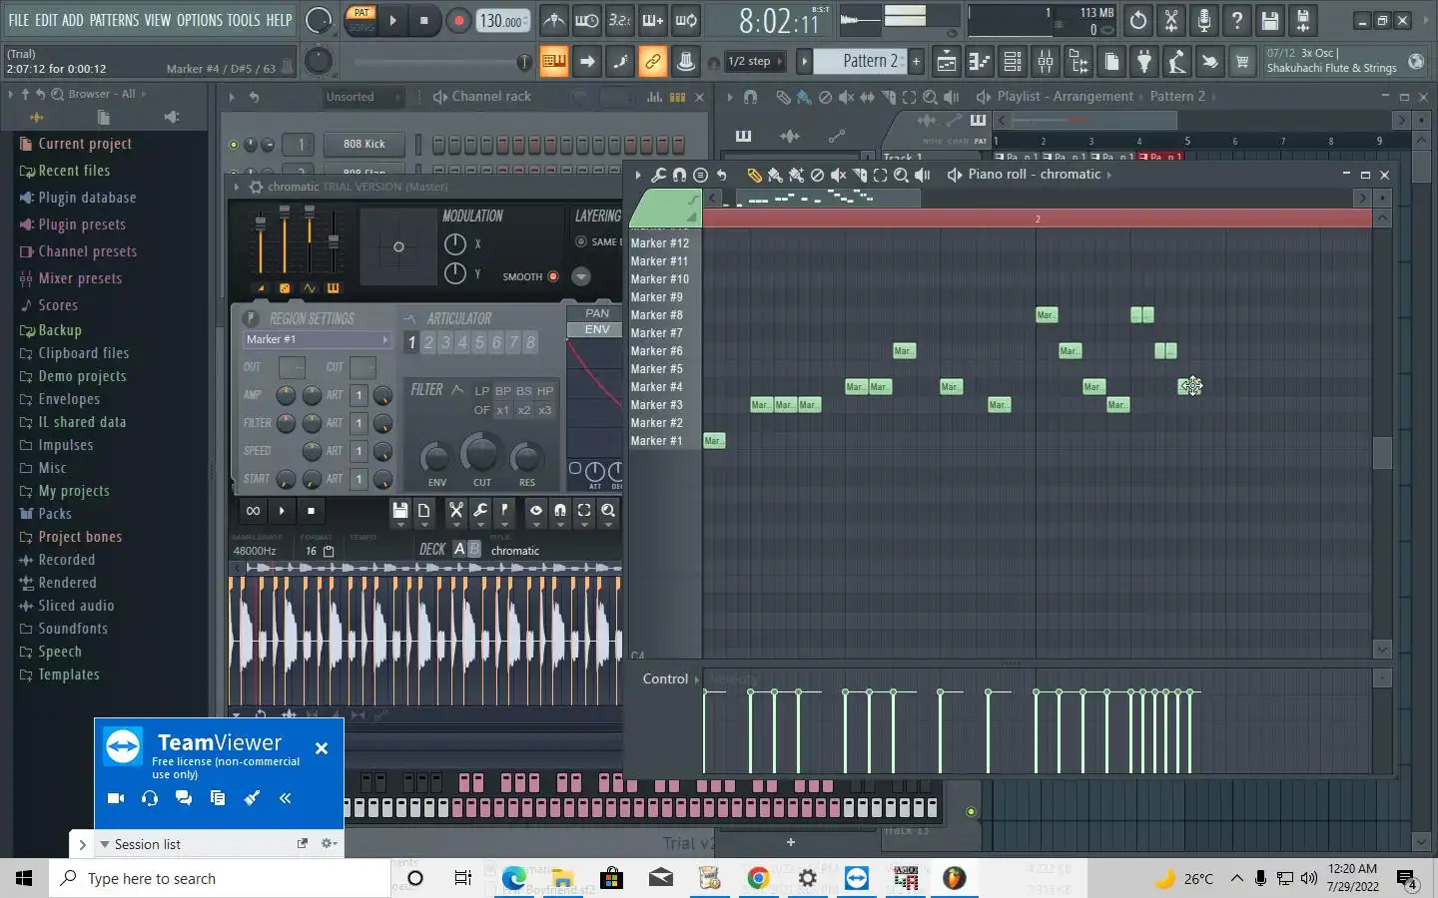Image resolution: width=1438 pixels, height=898 pixels.
Task: Open the View piano roll toolbar button
Action: point(980,62)
